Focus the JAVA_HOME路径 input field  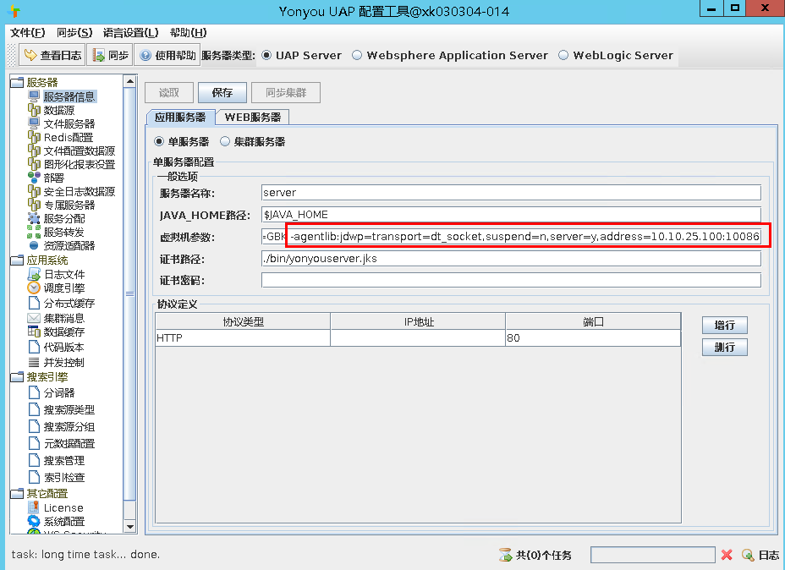[x=511, y=215]
